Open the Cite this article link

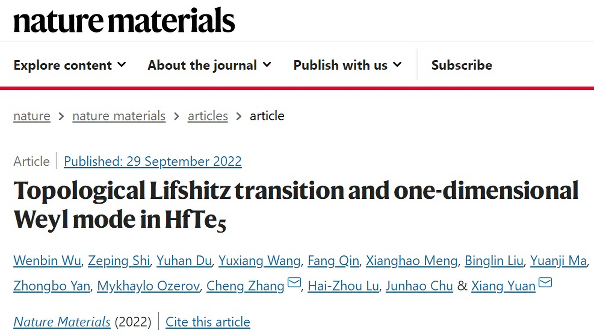click(x=208, y=322)
